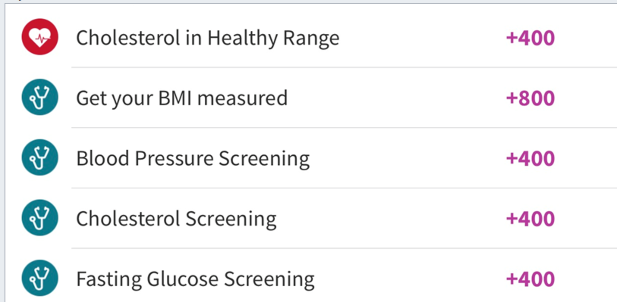617x302 pixels.
Task: Open the Get your BMI measured item
Action: [311, 98]
